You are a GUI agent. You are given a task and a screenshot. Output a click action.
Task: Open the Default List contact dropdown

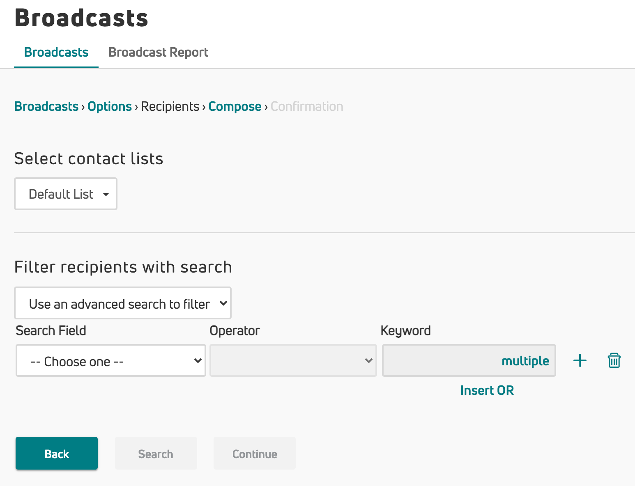[x=66, y=194]
